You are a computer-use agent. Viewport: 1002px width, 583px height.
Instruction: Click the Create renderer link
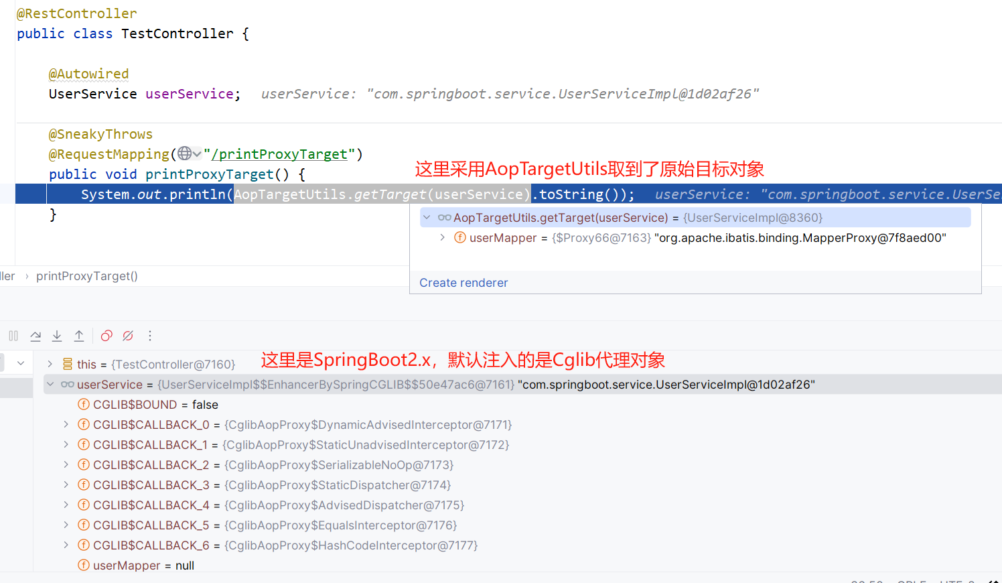463,283
